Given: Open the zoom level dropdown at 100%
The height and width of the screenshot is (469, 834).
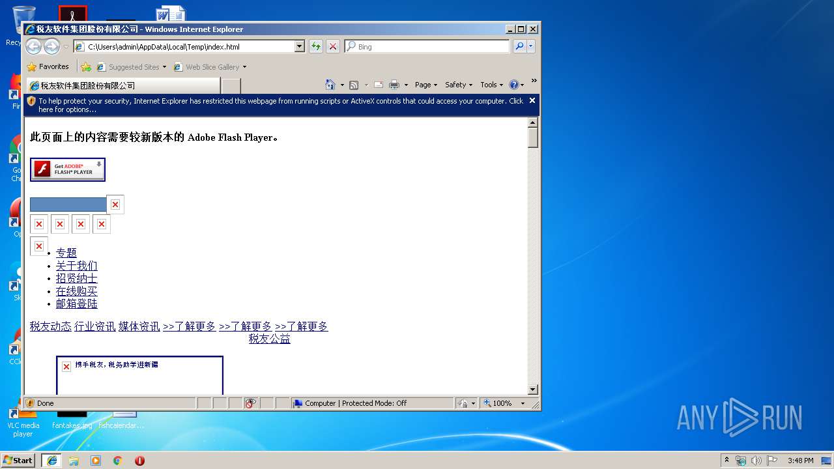Looking at the screenshot, I should click(x=523, y=403).
